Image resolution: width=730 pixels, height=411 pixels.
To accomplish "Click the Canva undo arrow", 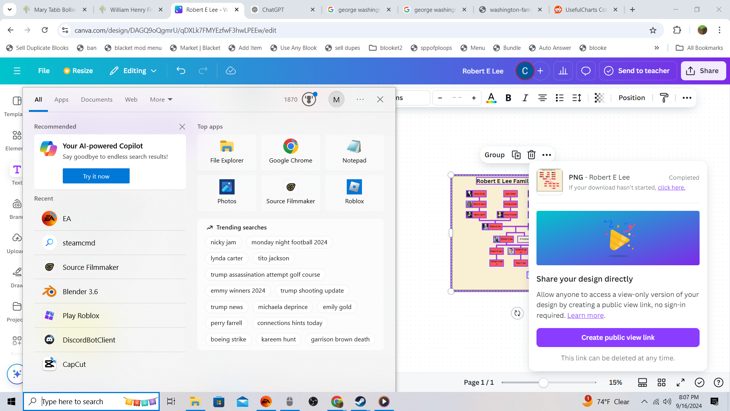I will 181,71.
